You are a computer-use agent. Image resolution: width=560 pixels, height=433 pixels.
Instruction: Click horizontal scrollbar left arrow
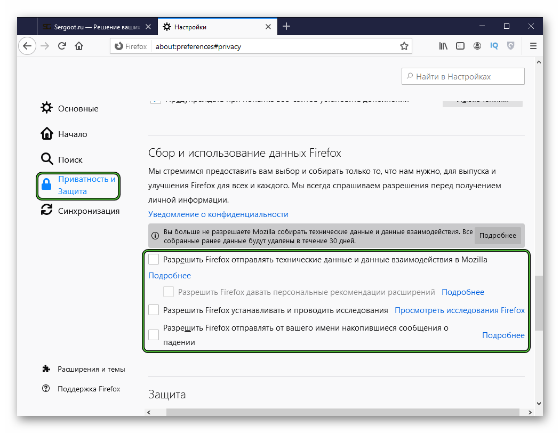[149, 412]
